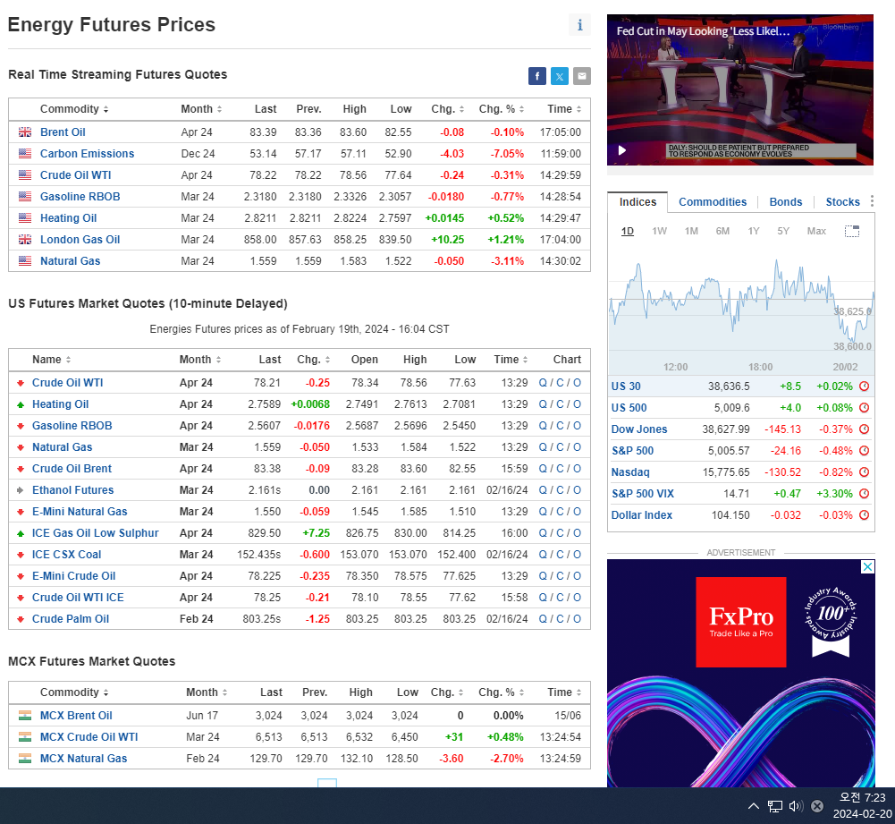Open O options link for ICE CSX Coal
The height and width of the screenshot is (824, 895).
[x=577, y=555]
